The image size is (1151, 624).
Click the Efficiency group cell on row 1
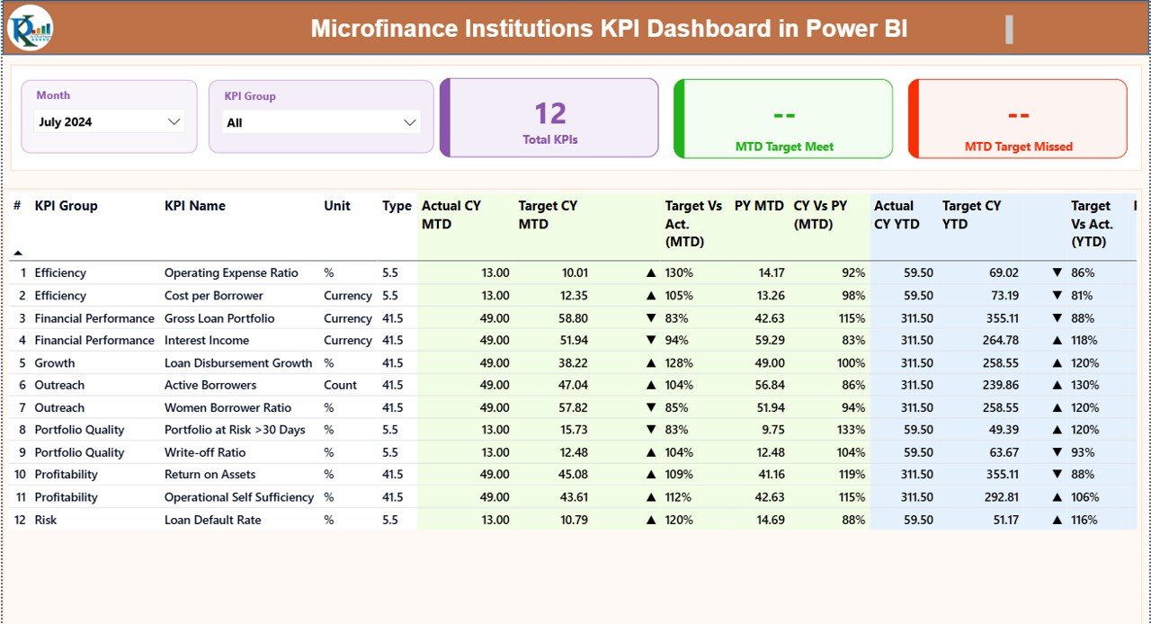(x=60, y=272)
